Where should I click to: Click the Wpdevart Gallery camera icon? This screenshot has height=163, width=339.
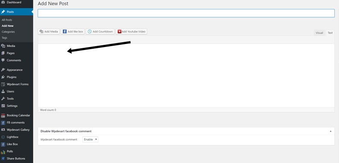3,130
